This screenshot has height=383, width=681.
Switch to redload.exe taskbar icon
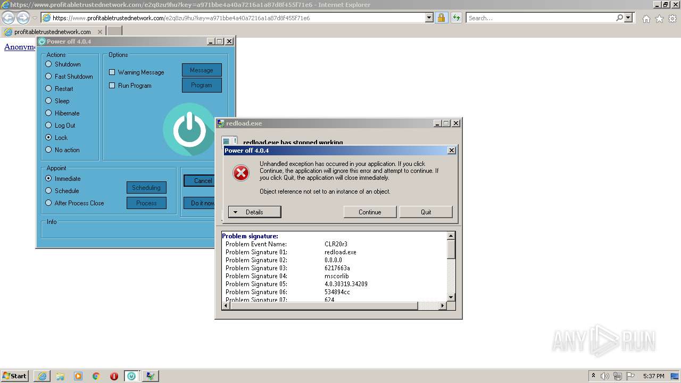click(x=151, y=376)
